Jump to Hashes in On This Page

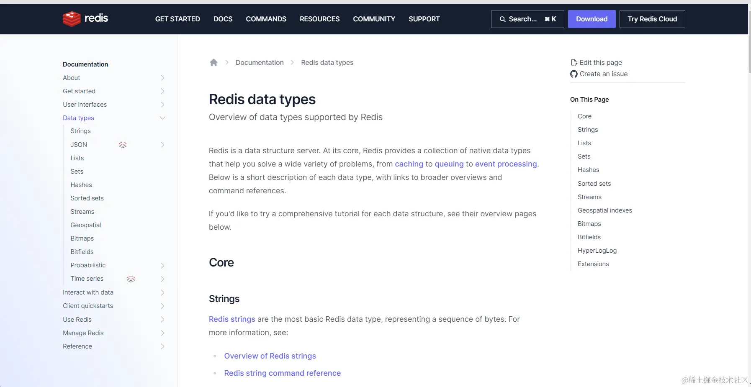588,170
